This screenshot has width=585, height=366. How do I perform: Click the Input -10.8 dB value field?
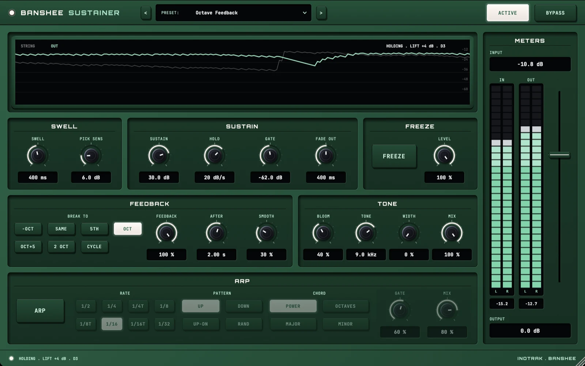[530, 64]
